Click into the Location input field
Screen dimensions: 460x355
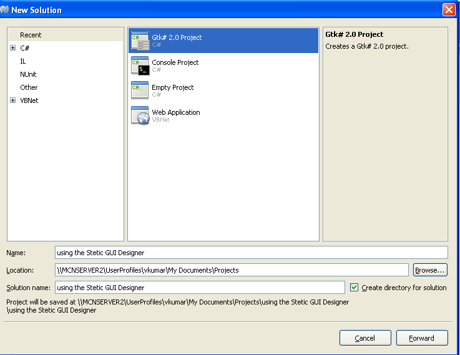click(x=232, y=270)
